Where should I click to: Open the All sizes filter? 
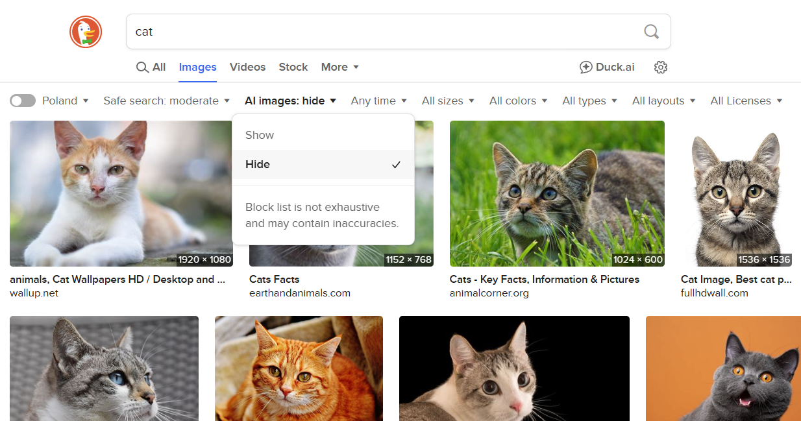tap(448, 101)
